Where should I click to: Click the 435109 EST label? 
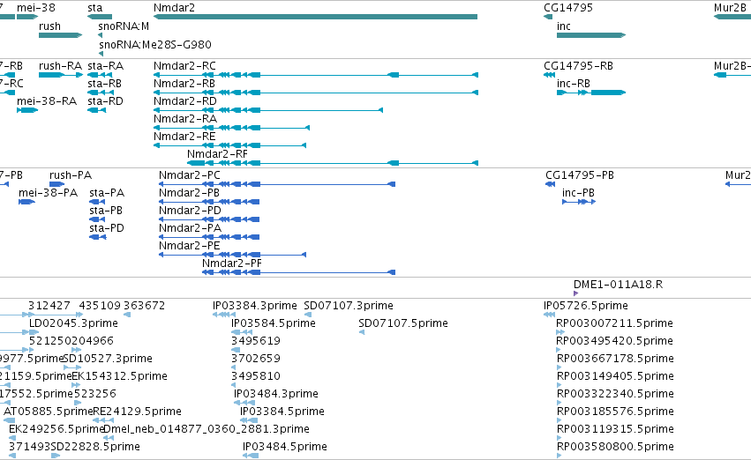click(100, 306)
